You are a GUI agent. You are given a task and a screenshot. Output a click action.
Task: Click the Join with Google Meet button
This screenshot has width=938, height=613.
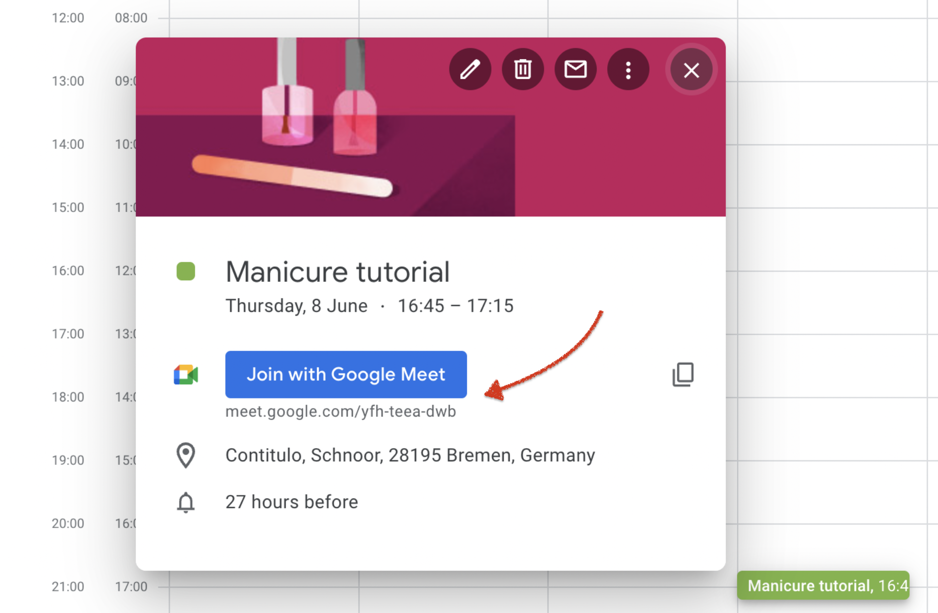pyautogui.click(x=346, y=374)
